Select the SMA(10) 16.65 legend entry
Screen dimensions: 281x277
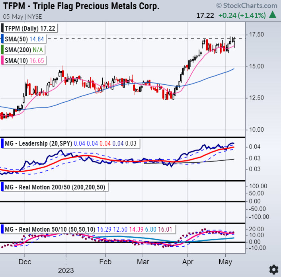(24, 60)
